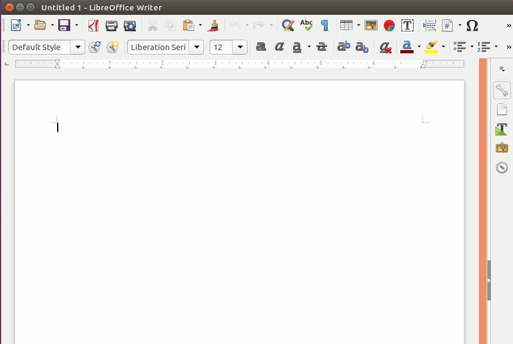Create a new document with New icon

15,25
